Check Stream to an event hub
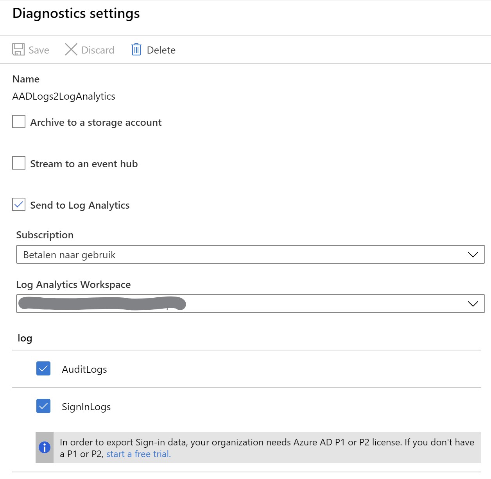491x479 pixels. click(x=19, y=163)
